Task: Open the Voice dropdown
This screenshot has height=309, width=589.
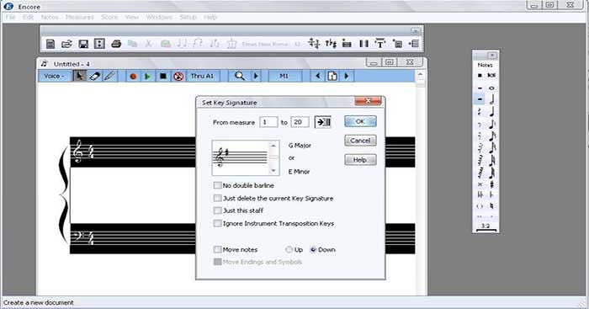Action: click(54, 77)
